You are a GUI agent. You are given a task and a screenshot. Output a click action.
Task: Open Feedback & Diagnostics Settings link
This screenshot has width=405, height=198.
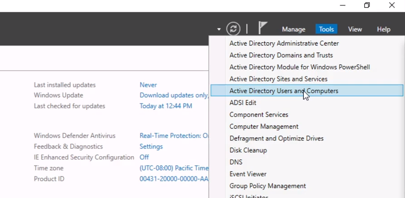(151, 147)
